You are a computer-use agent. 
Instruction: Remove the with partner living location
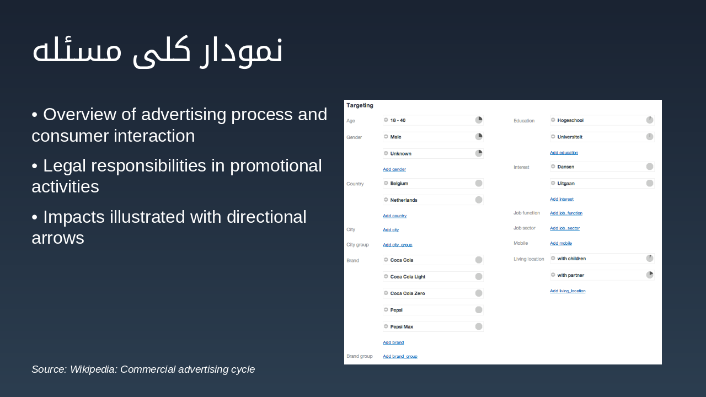[553, 275]
